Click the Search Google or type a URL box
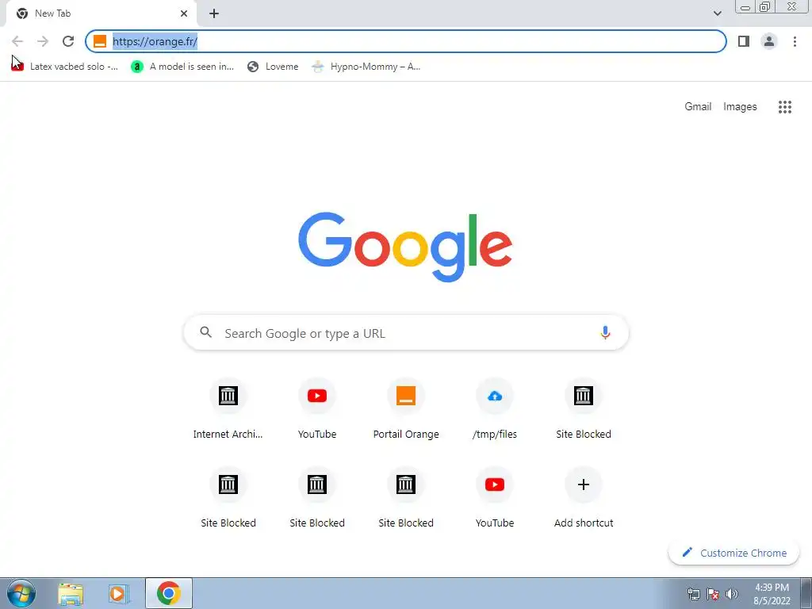 point(406,333)
